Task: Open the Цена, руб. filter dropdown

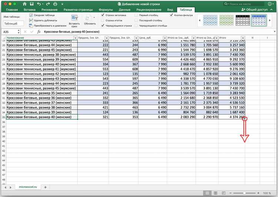Action: pos(165,38)
